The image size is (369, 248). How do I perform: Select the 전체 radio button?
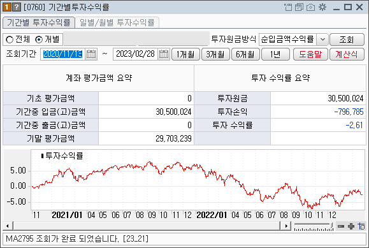click(10, 40)
